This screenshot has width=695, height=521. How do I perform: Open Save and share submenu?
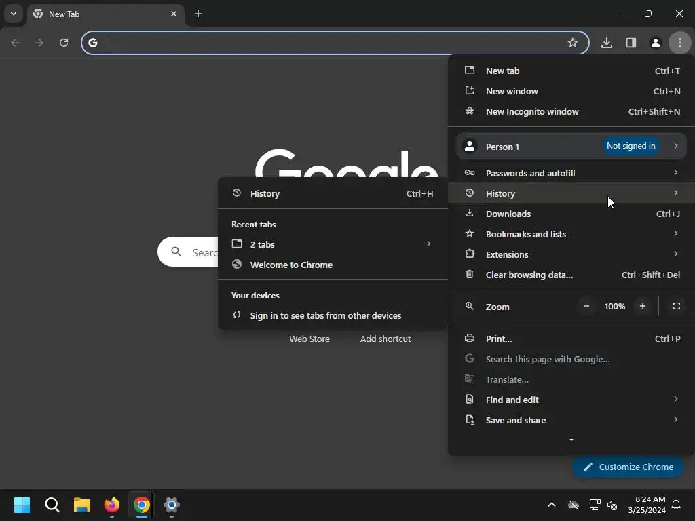point(571,421)
